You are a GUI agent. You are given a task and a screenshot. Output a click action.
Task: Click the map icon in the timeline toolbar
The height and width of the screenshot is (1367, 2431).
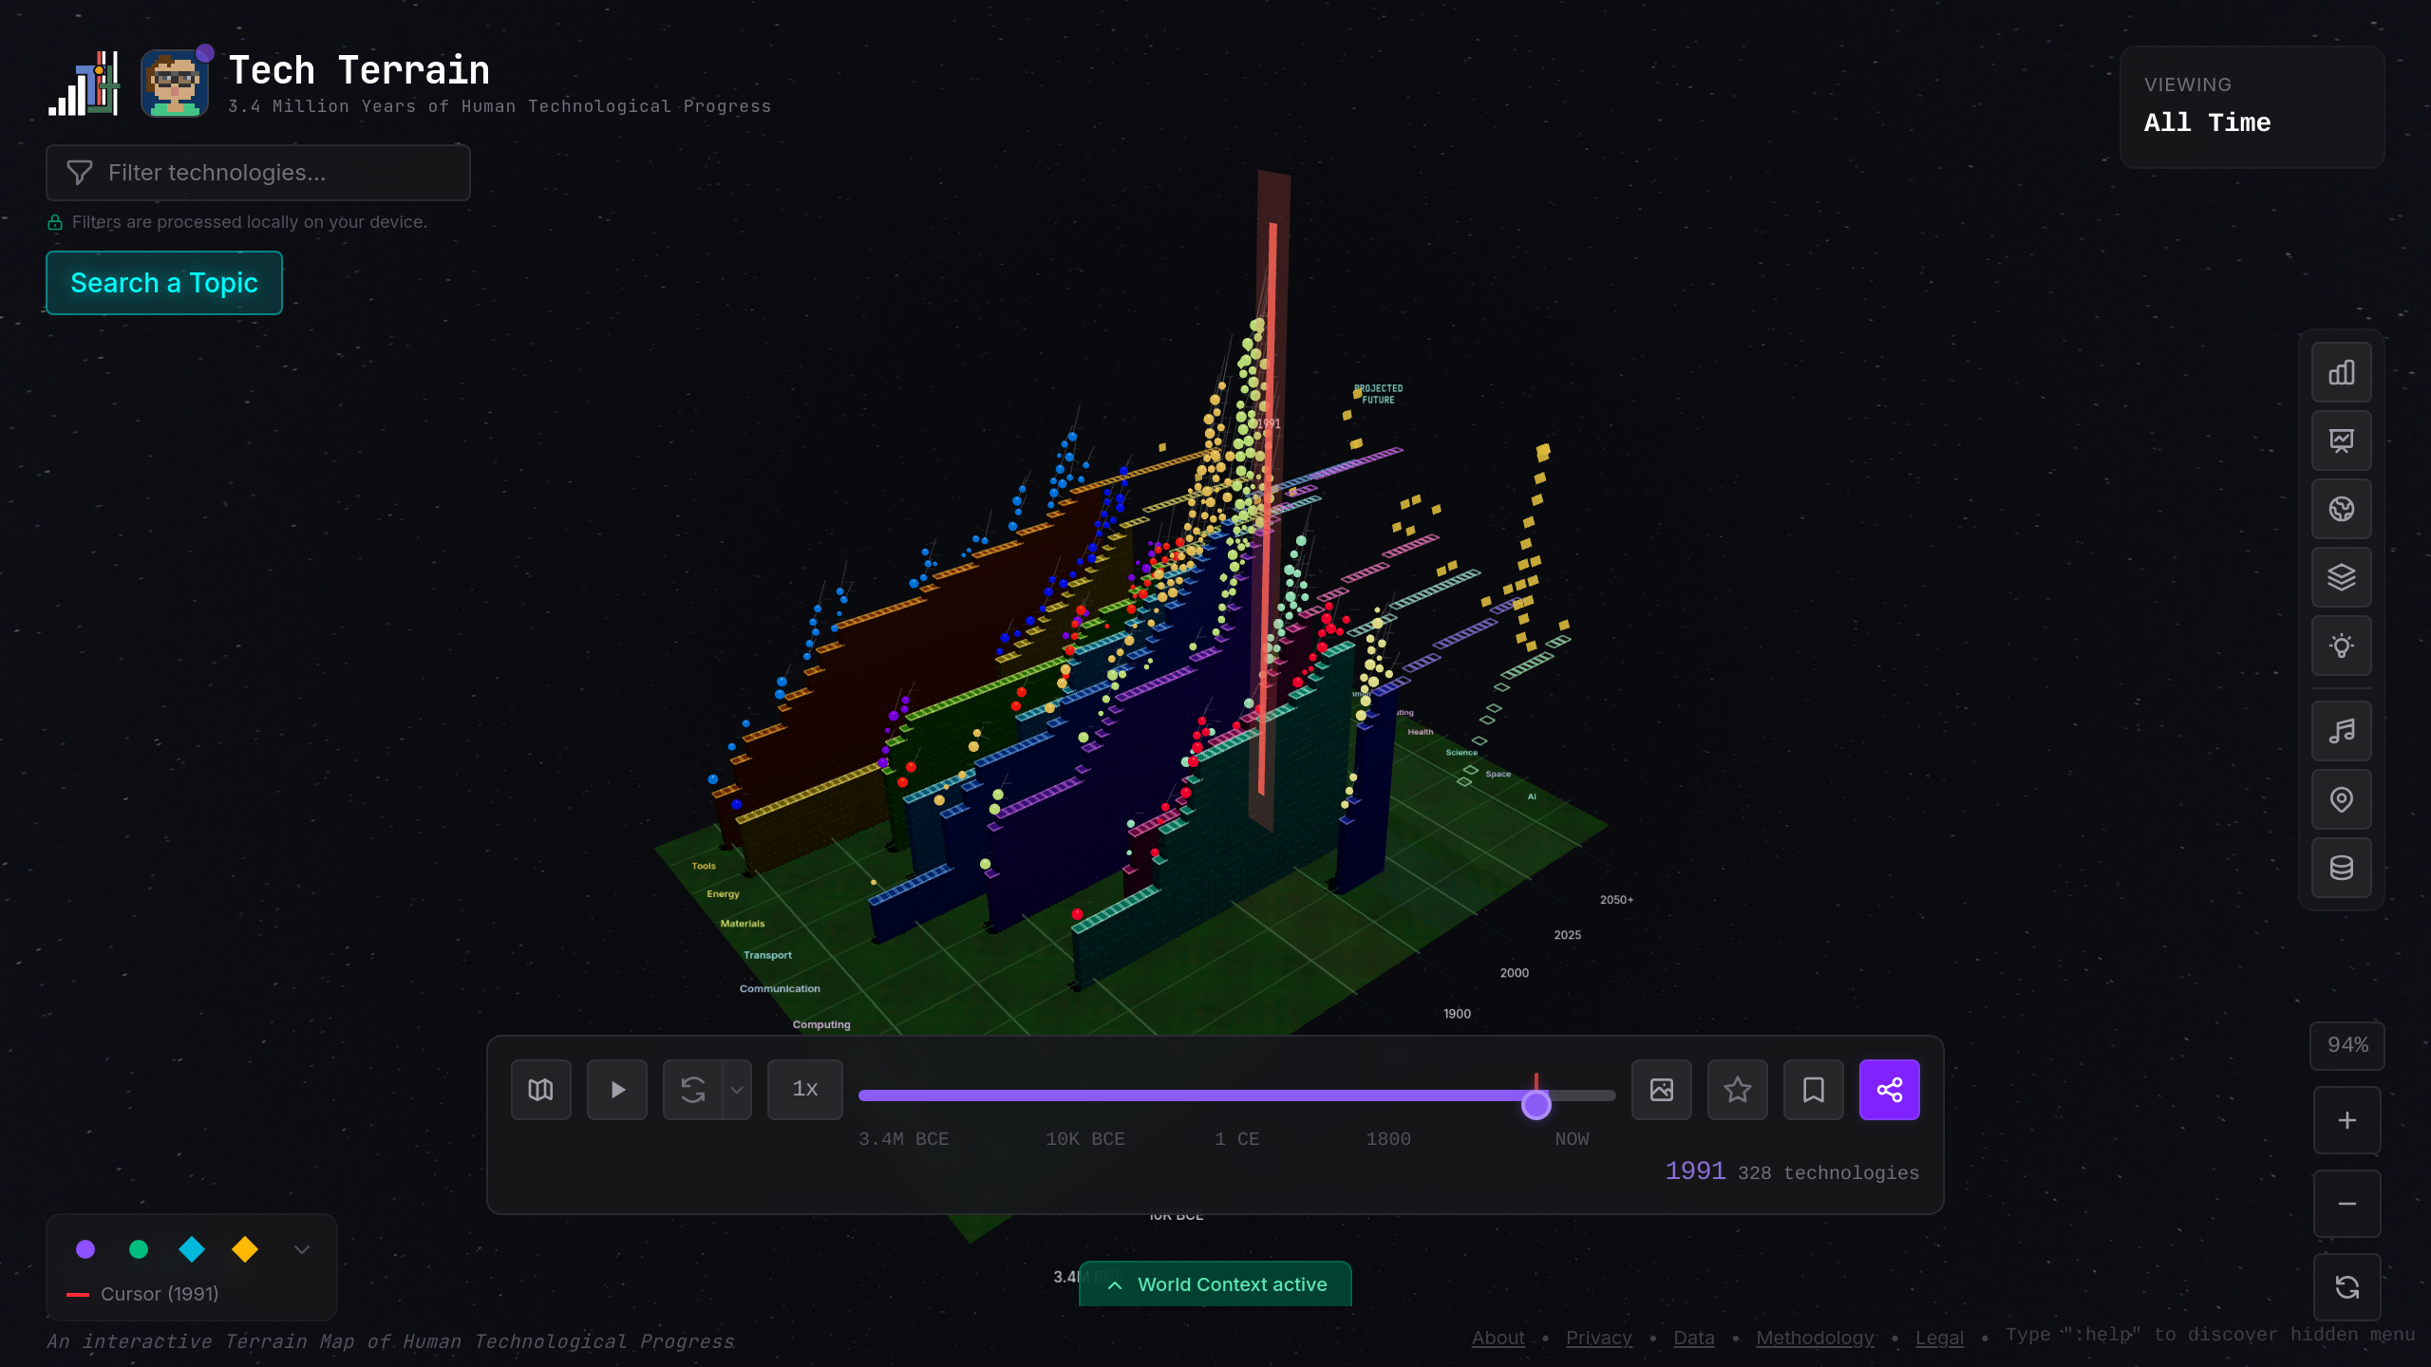tap(540, 1089)
